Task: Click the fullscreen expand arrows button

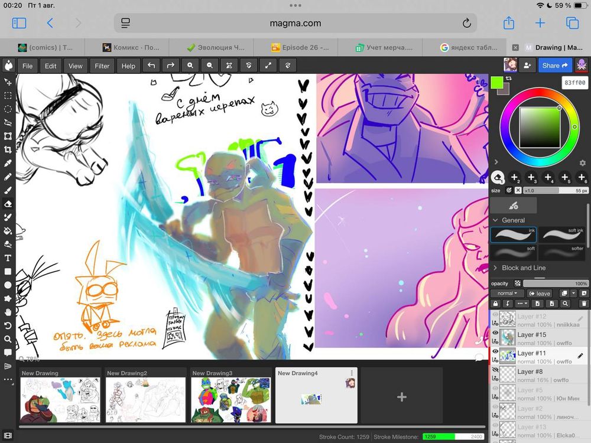Action: [268, 66]
